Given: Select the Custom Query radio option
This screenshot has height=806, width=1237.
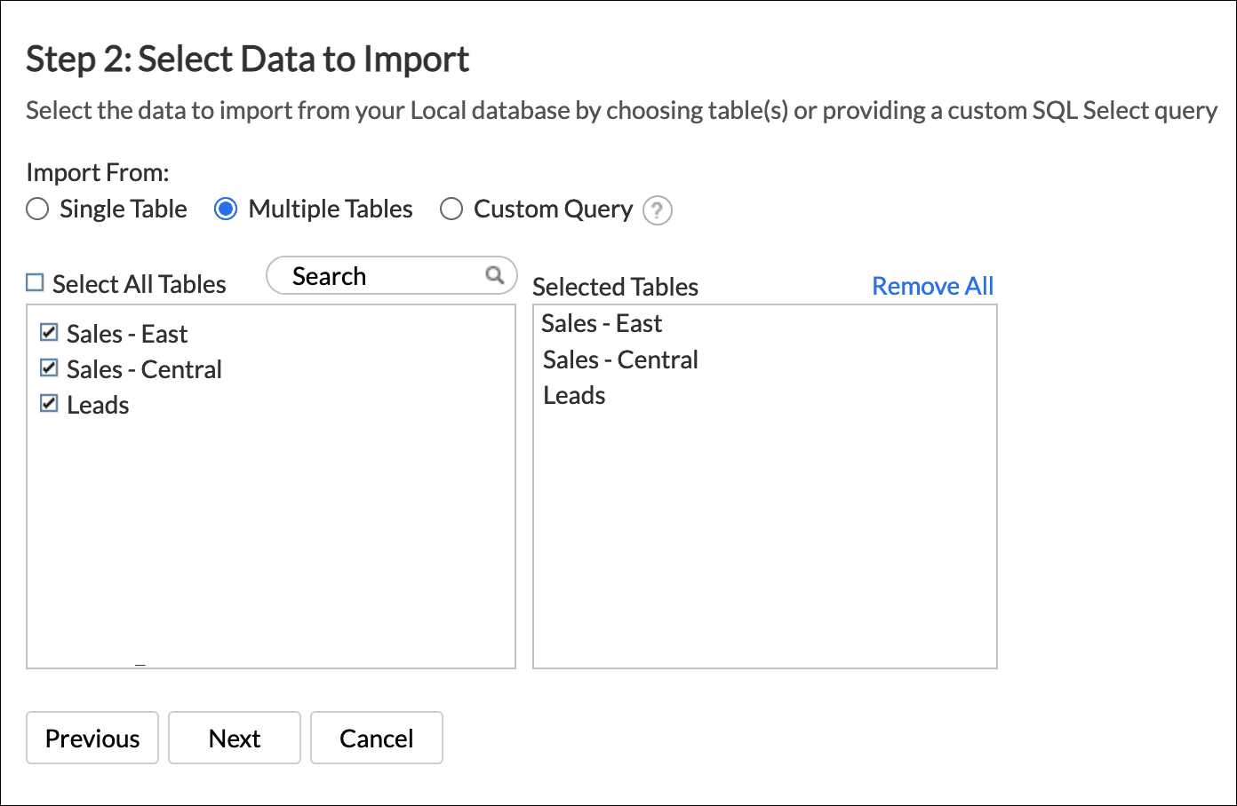Looking at the screenshot, I should pyautogui.click(x=451, y=209).
